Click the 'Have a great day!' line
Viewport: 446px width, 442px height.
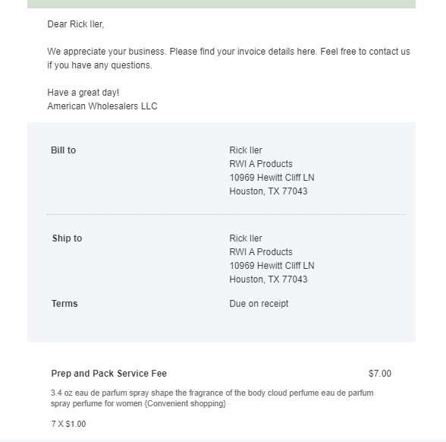coord(83,93)
